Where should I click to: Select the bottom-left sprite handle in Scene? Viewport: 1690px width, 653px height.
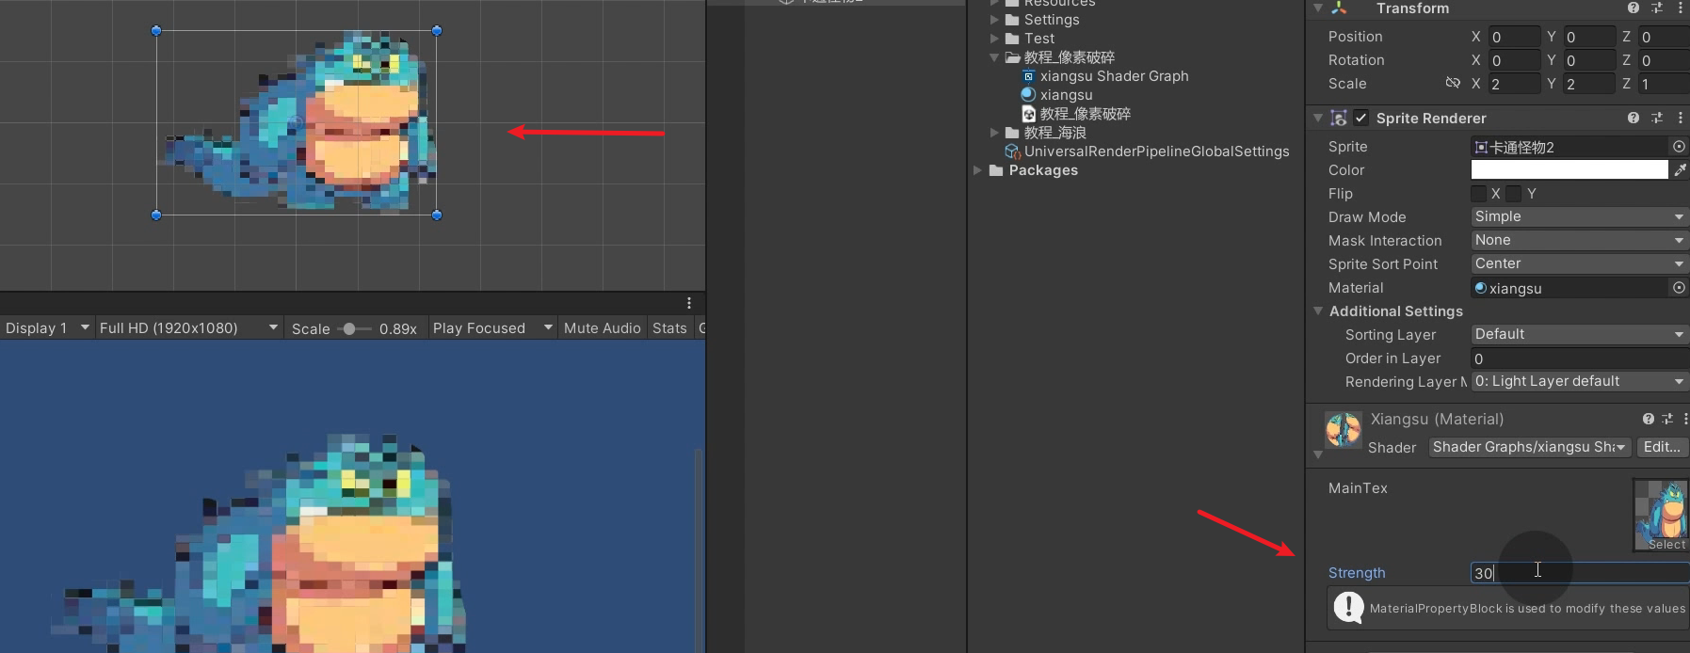click(x=156, y=215)
